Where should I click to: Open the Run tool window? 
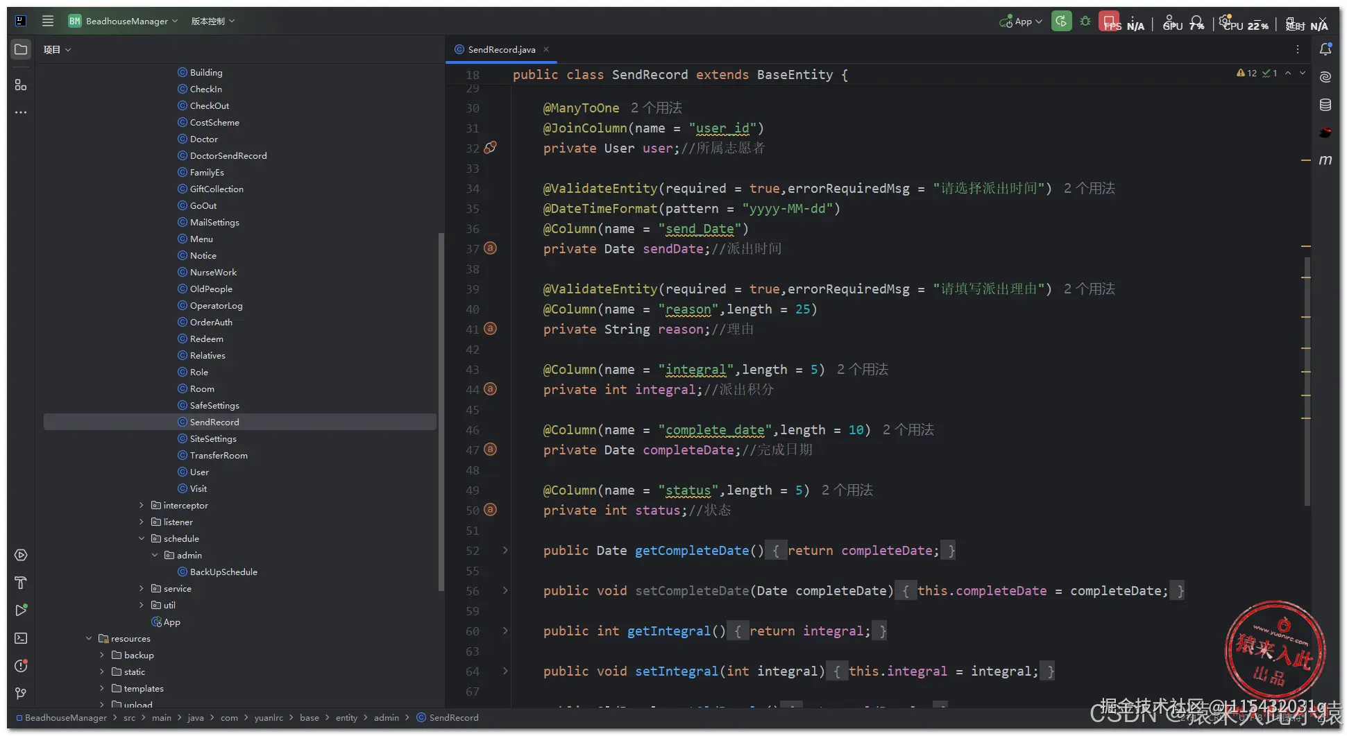[21, 610]
